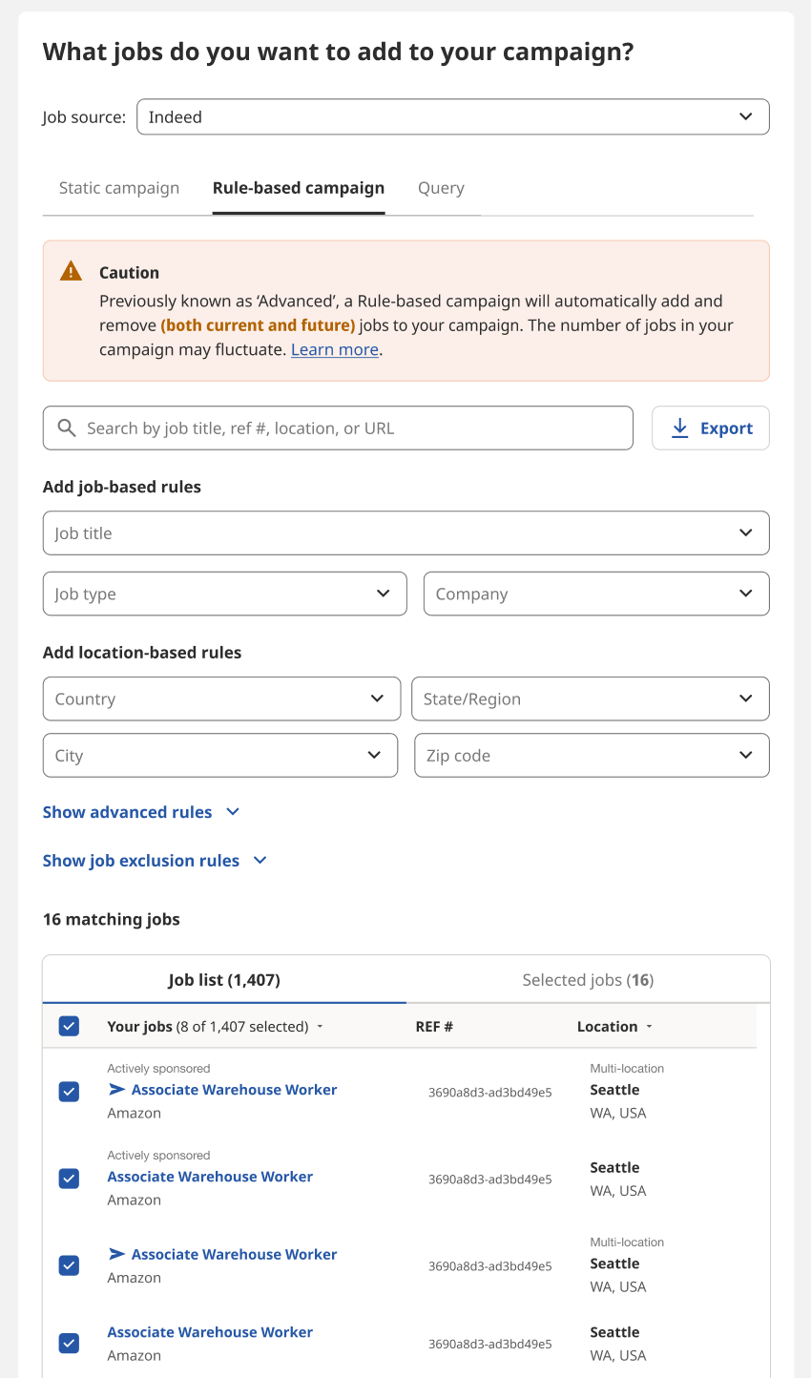811x1378 pixels.
Task: Open the Learn more link
Action: coord(335,349)
